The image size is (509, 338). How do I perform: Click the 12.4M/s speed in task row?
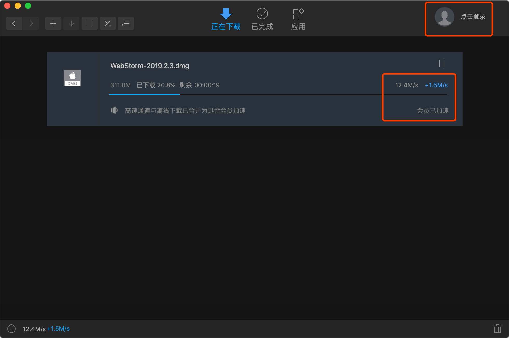pyautogui.click(x=407, y=85)
